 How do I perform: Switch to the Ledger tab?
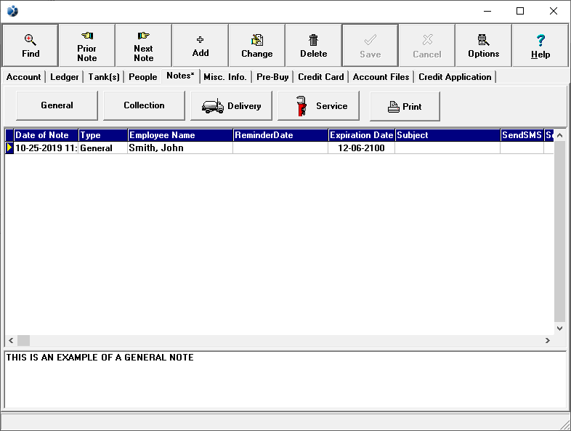coord(65,77)
